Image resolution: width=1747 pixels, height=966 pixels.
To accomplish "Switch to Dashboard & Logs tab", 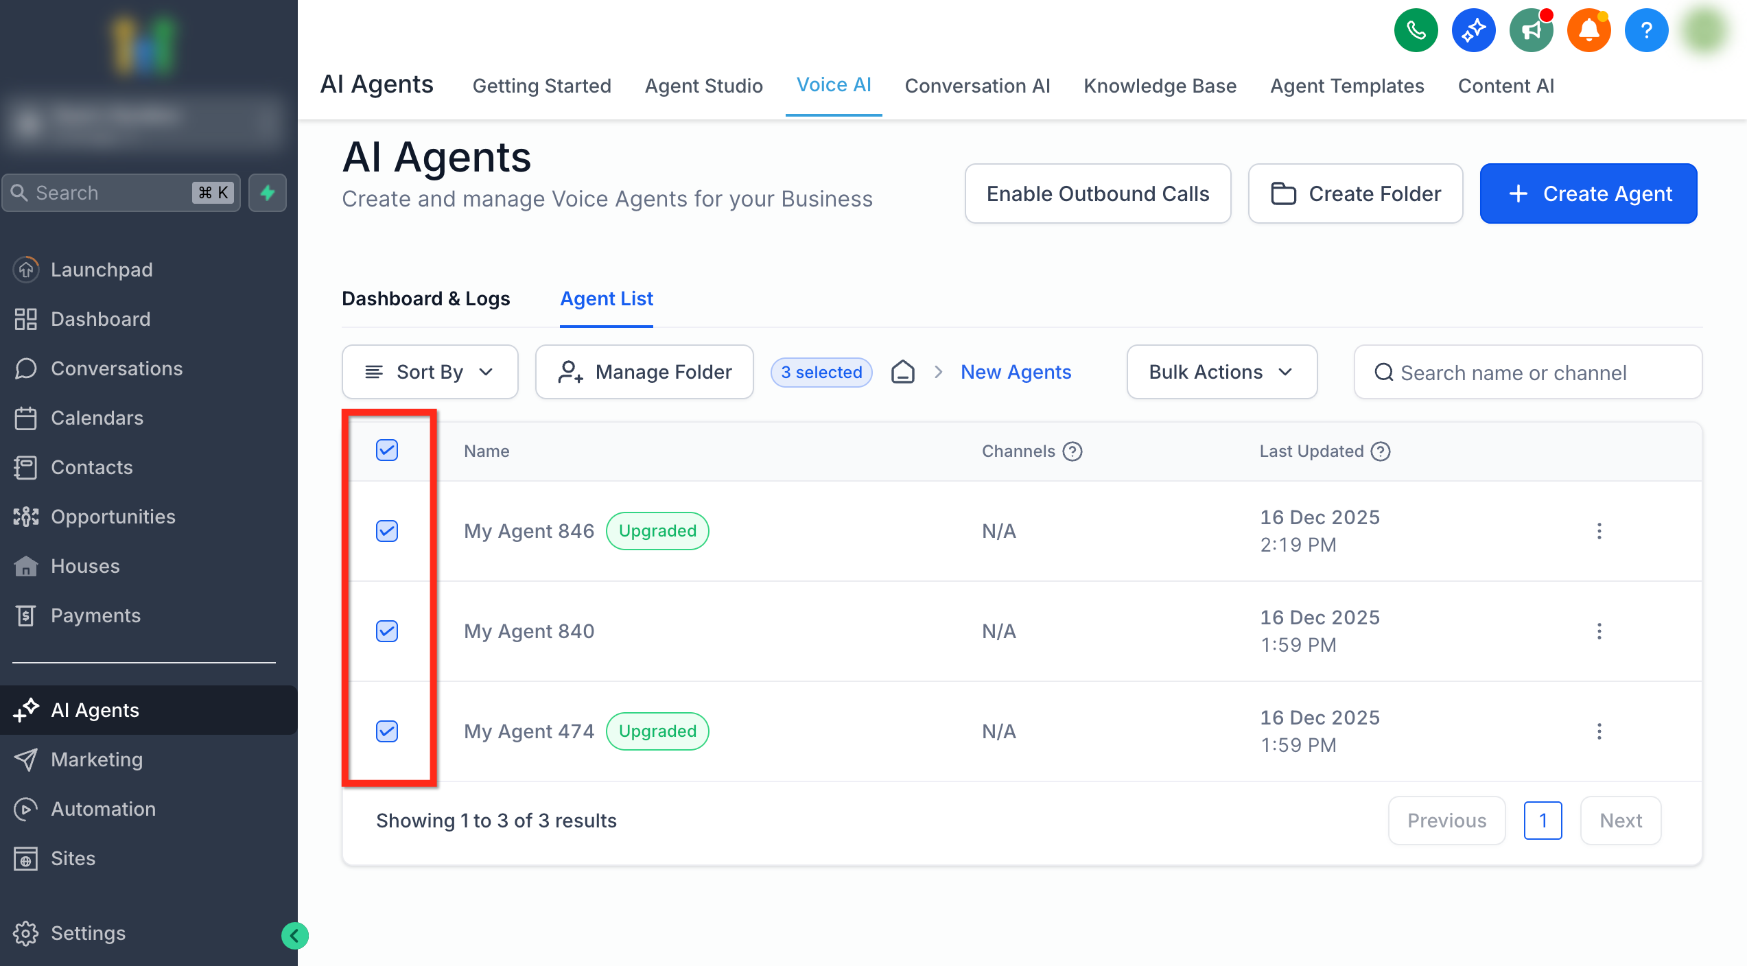I will tap(425, 299).
